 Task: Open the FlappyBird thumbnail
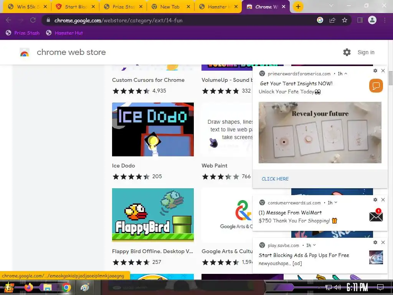click(153, 215)
